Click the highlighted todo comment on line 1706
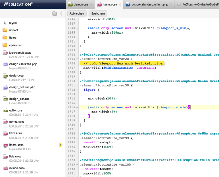 (122, 63)
